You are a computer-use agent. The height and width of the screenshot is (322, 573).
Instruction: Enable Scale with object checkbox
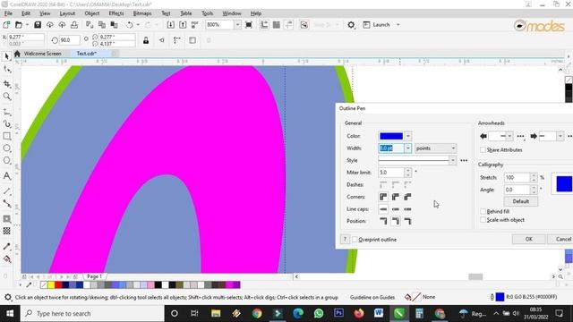pos(483,220)
